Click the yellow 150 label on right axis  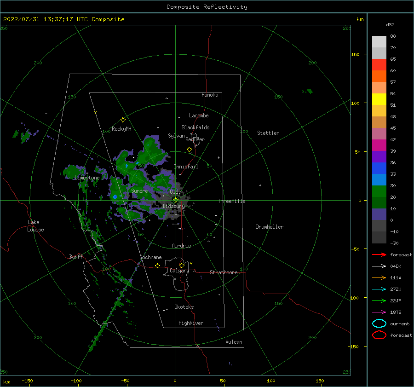[355, 54]
